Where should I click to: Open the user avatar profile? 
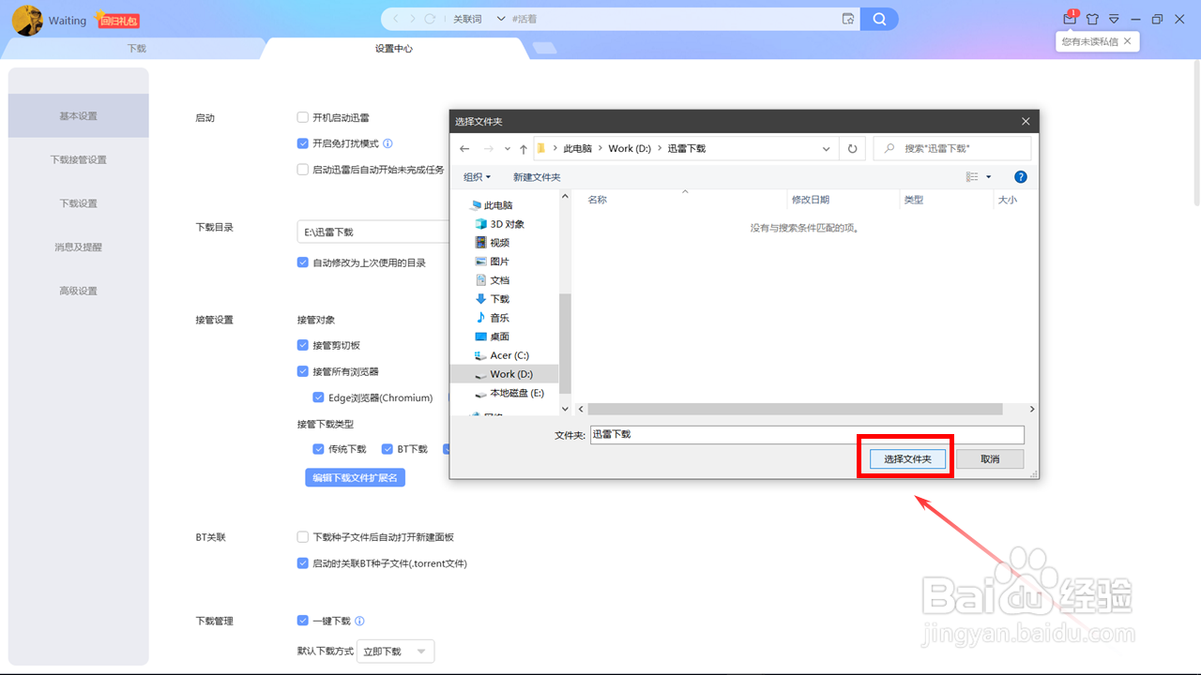click(x=27, y=20)
